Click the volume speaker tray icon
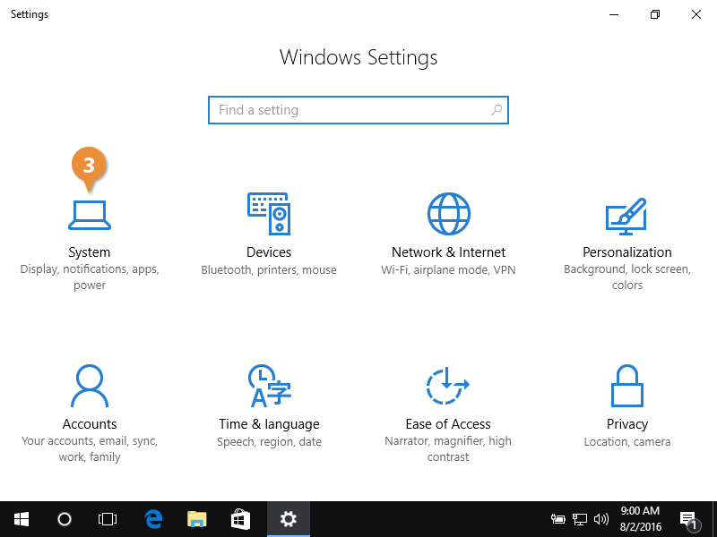The width and height of the screenshot is (717, 537). [601, 519]
